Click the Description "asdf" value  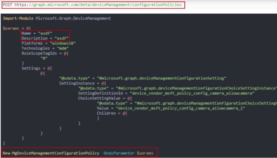[62, 38]
